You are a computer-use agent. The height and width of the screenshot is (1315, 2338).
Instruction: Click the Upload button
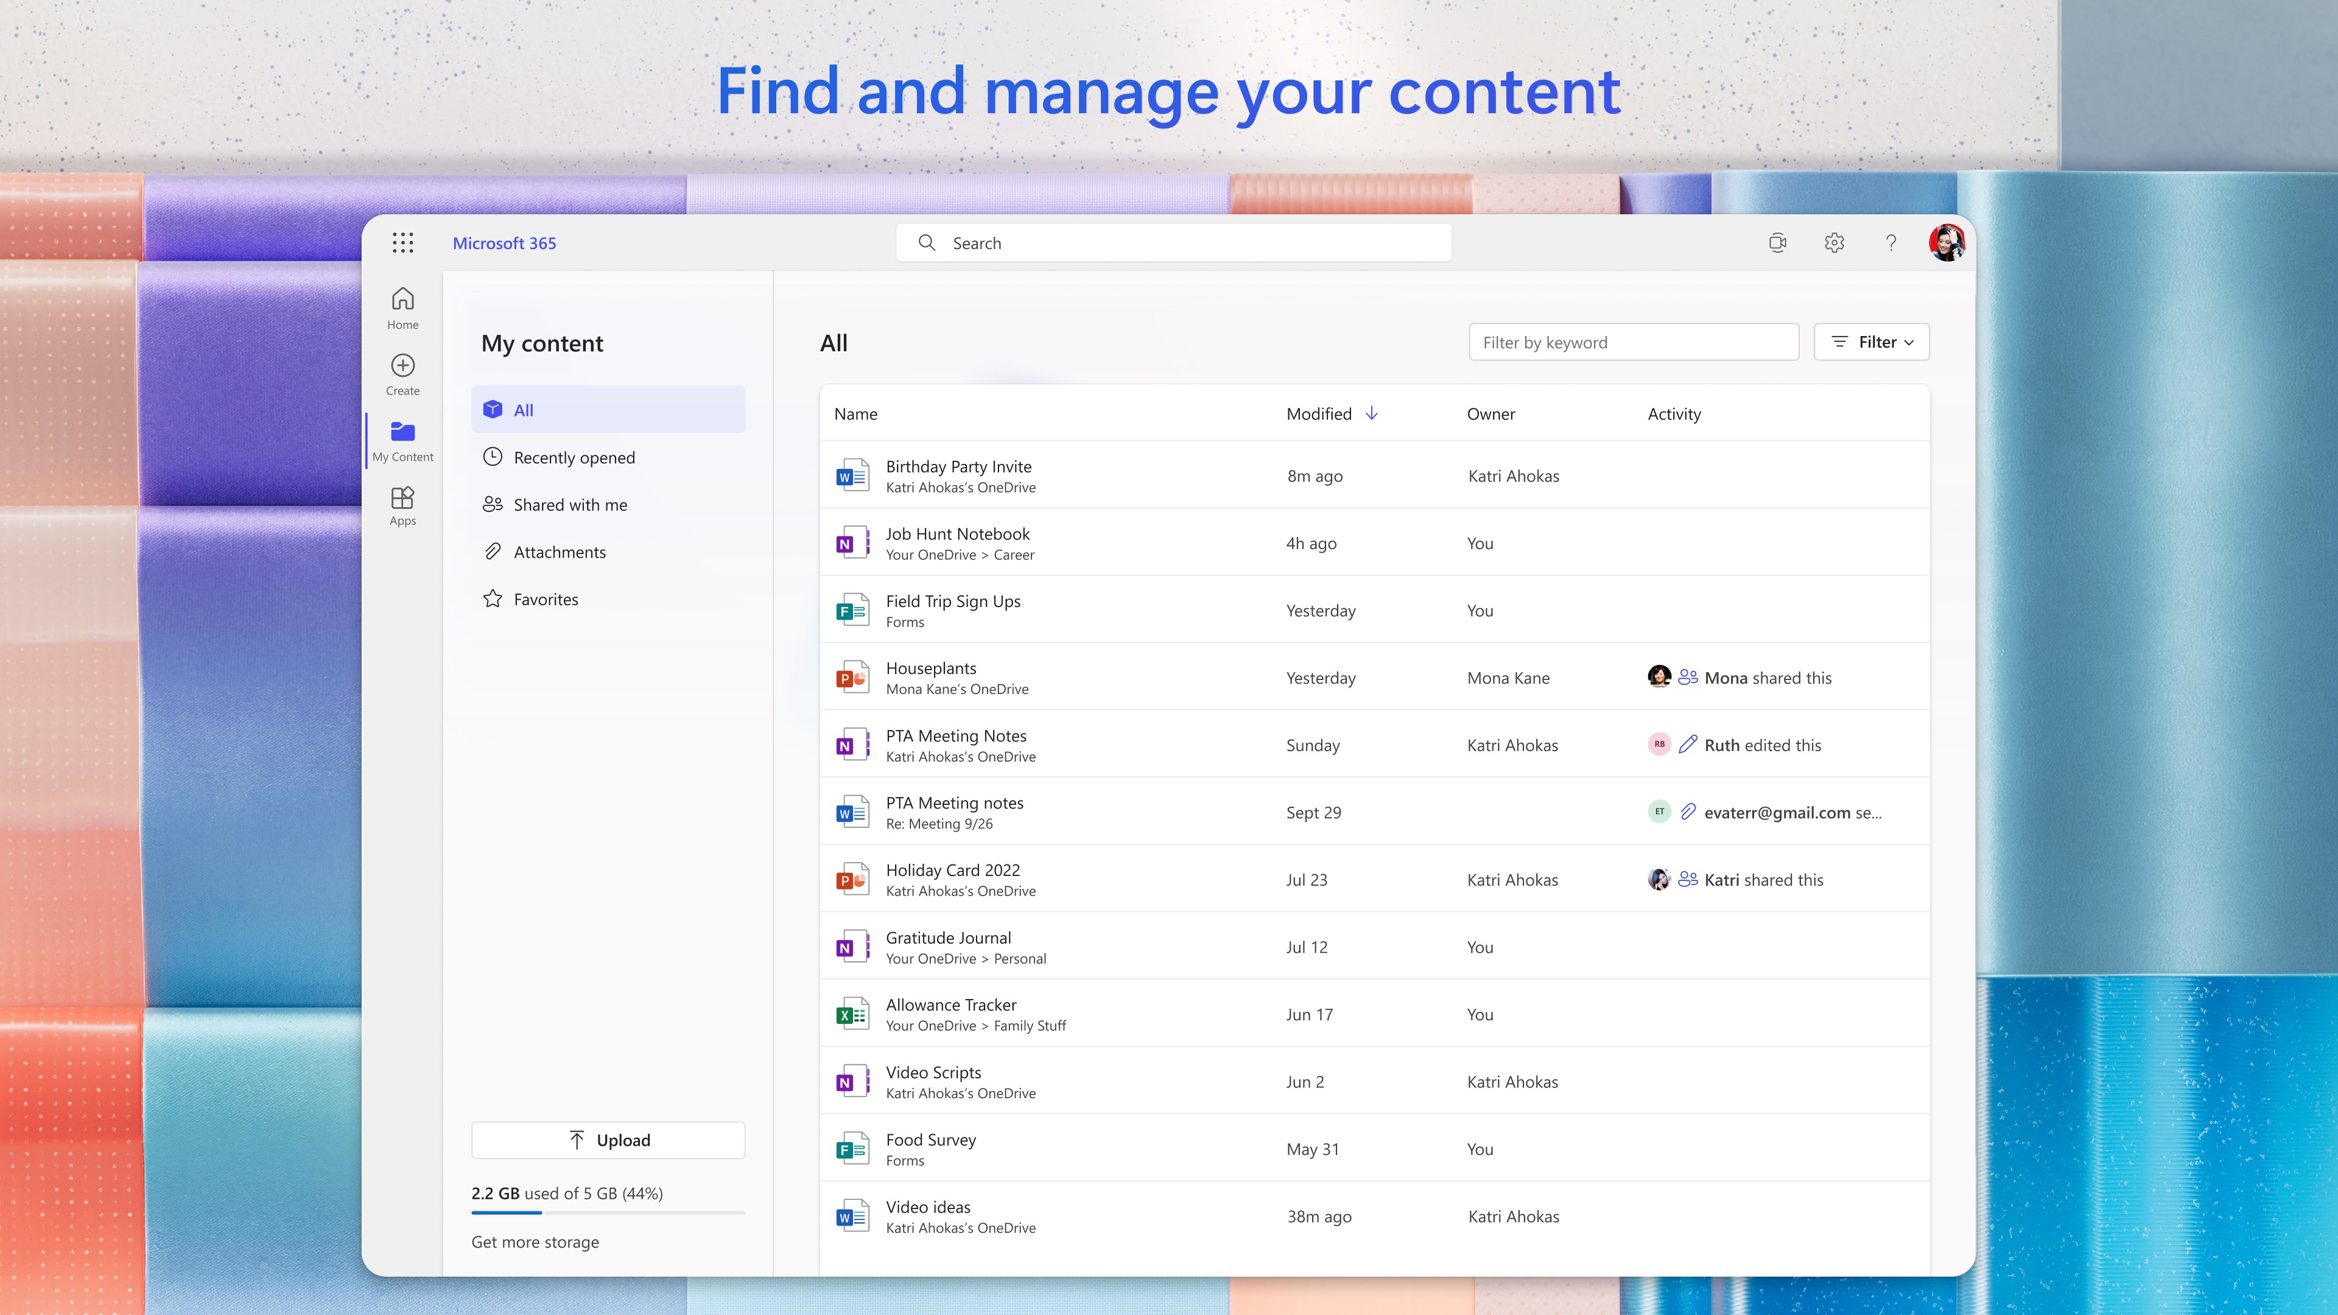(x=608, y=1140)
